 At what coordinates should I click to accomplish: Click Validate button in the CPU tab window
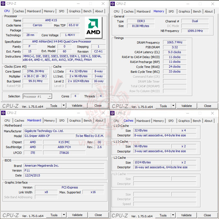77,106
